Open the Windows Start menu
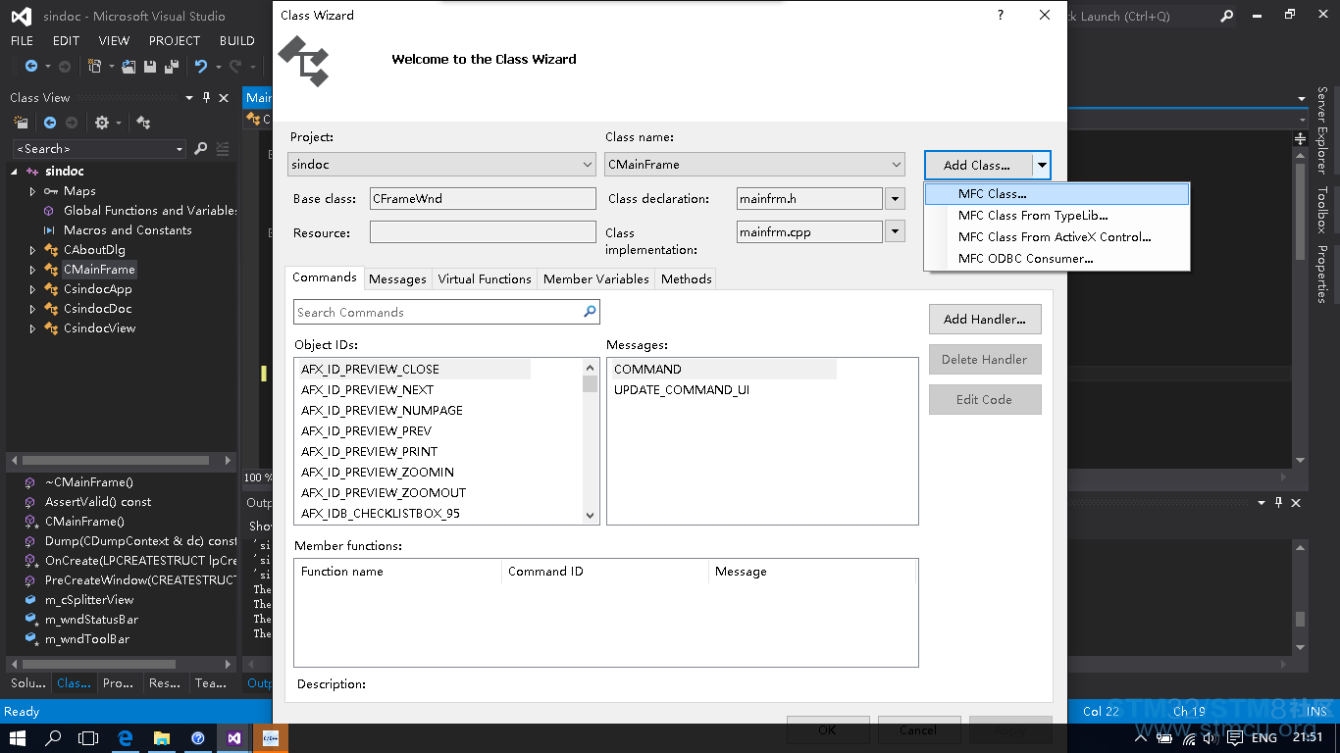Image resolution: width=1340 pixels, height=753 pixels. point(18,737)
